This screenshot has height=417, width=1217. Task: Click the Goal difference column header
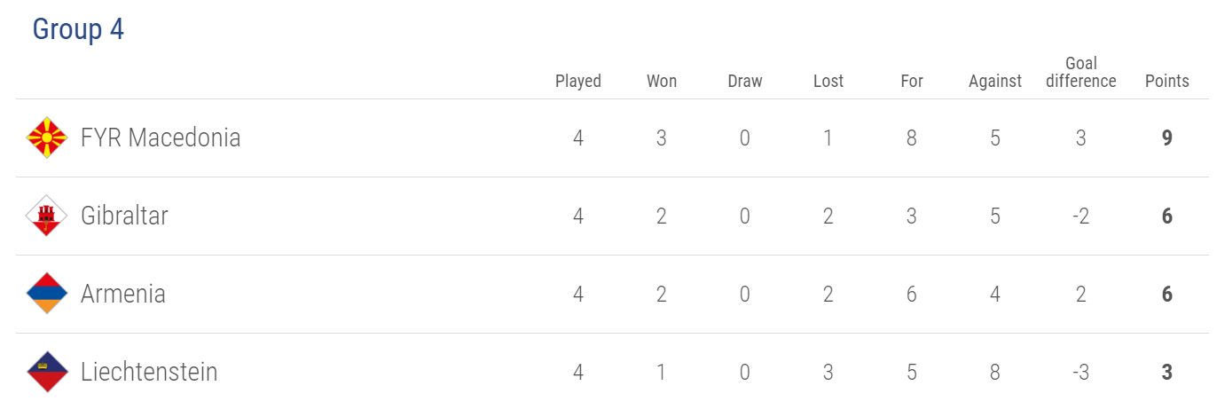[x=1081, y=72]
